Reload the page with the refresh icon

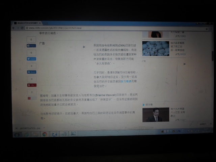pyautogui.click(x=22, y=28)
